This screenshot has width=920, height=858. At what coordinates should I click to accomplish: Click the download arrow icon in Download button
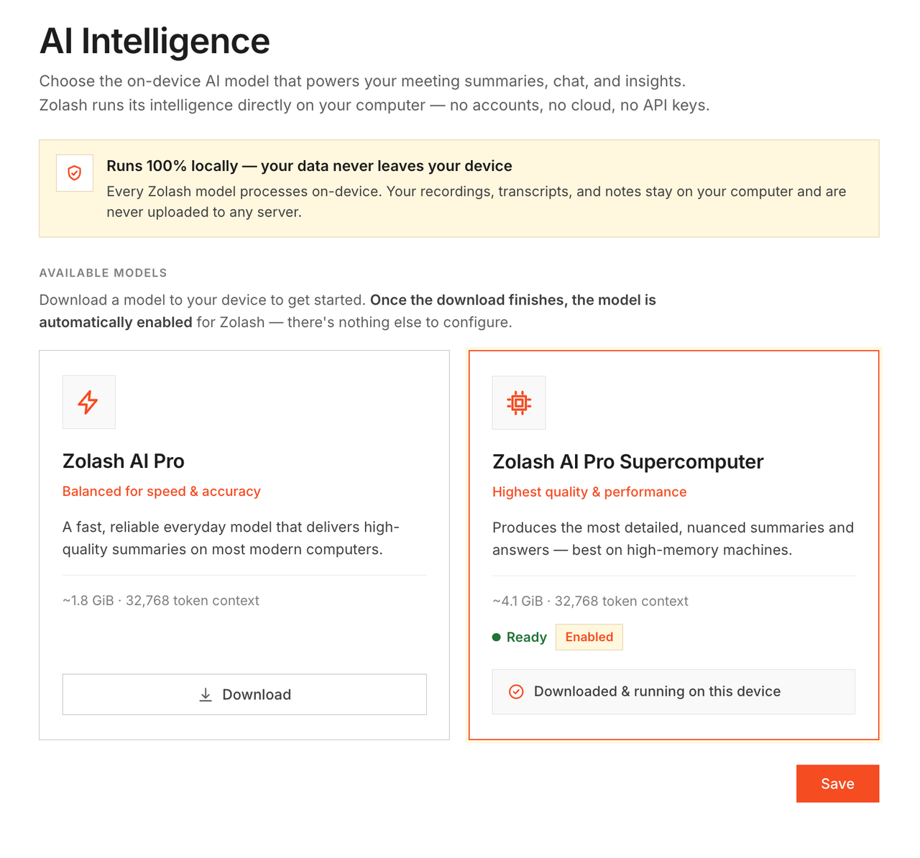(206, 695)
